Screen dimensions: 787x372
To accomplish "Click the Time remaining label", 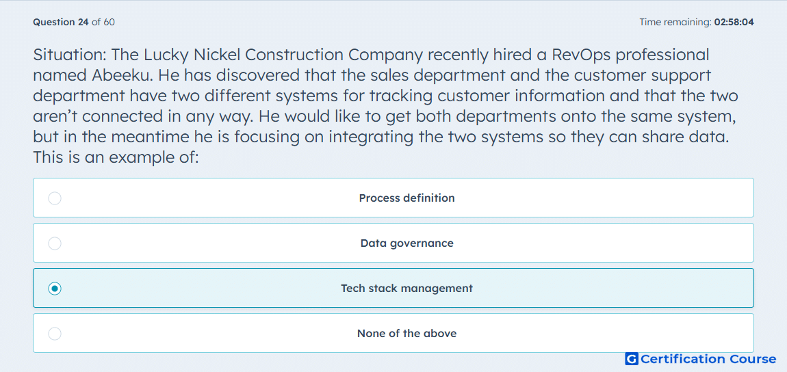I will click(x=675, y=22).
